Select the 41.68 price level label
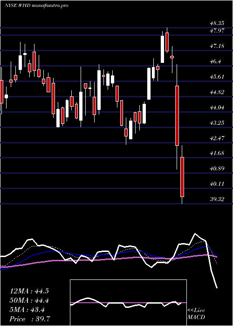Viewport: 233px width, 326px height. click(217, 153)
